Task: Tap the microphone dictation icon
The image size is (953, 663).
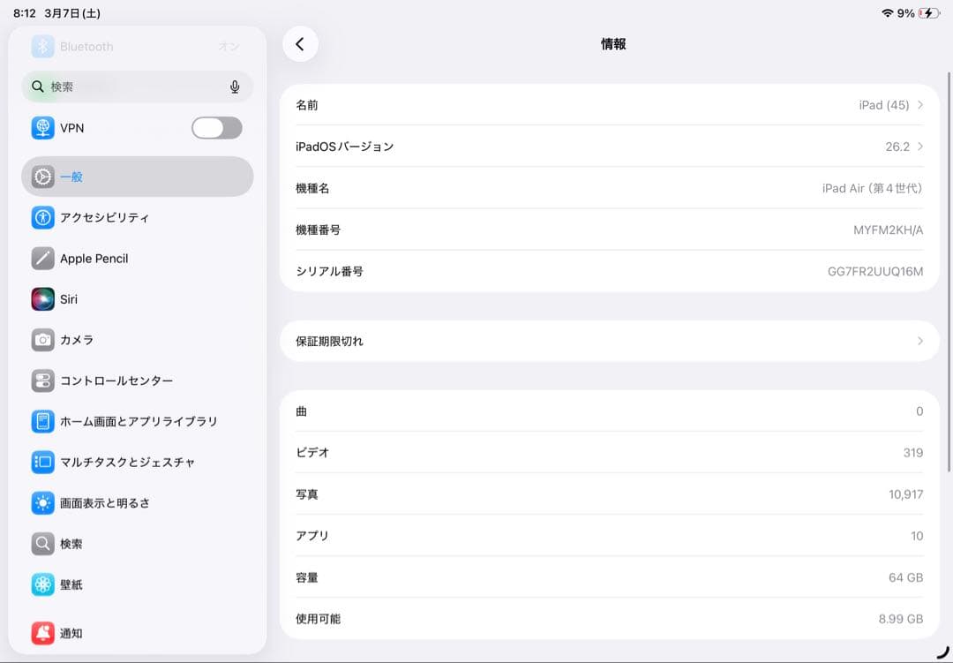Action: [235, 87]
